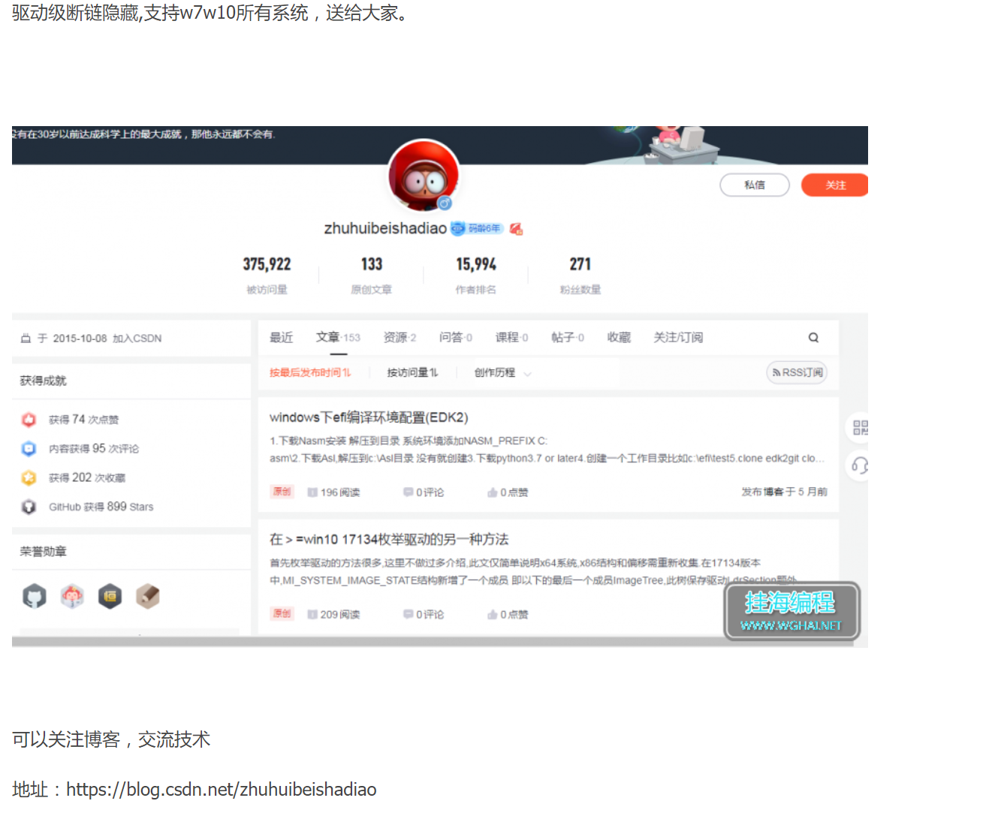This screenshot has width=998, height=828.
Task: Click the text 获得 74 次点赞
Action: (x=84, y=420)
